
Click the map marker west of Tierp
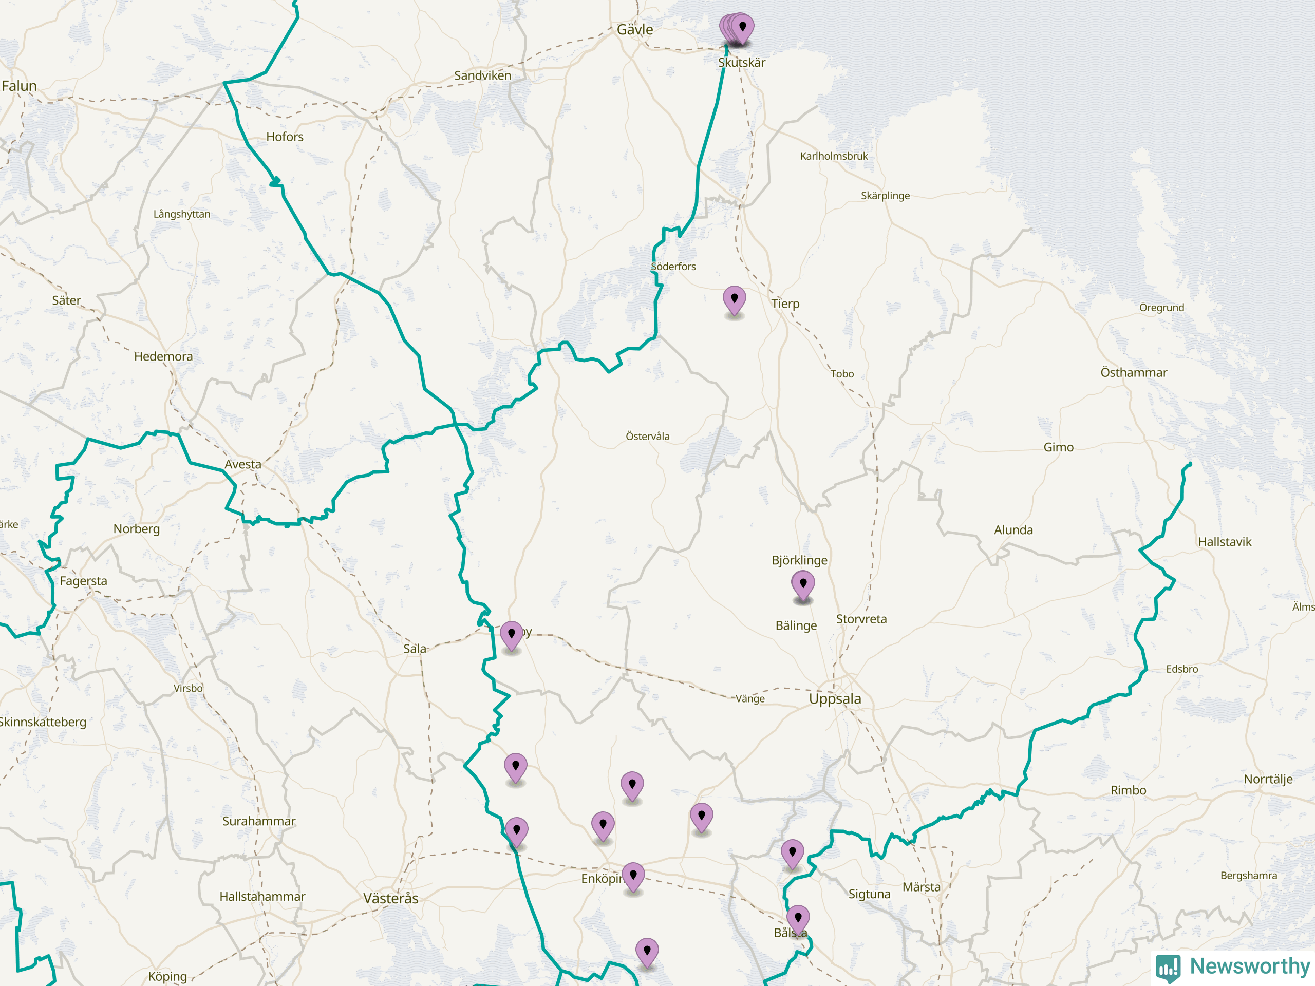click(734, 301)
